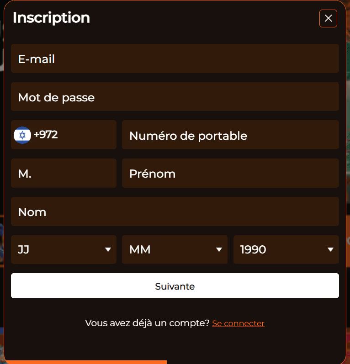Screen dimensions: 350x364
Task: Focus the E-mail input field
Action: (175, 58)
